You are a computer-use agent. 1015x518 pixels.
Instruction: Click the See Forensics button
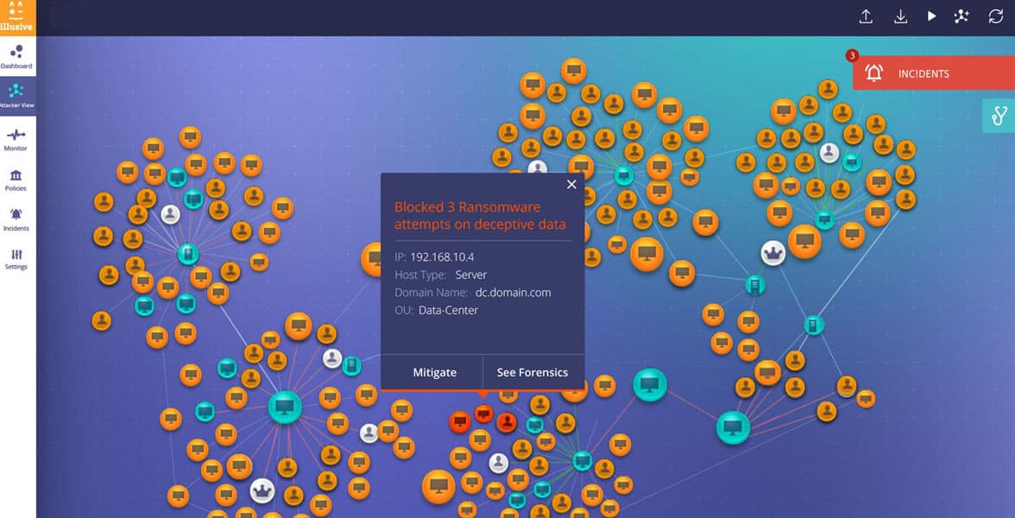pyautogui.click(x=532, y=372)
